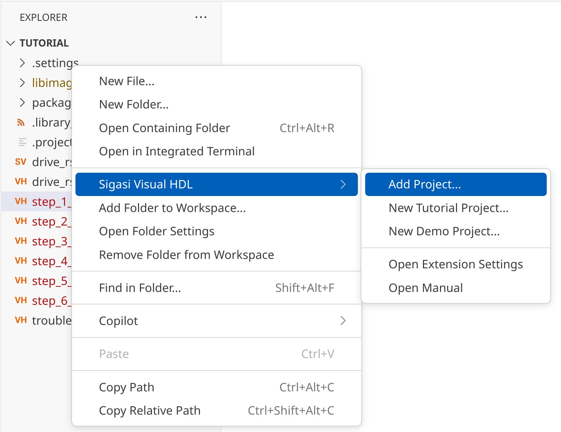
Task: Choose New File... from context menu
Action: click(x=127, y=81)
